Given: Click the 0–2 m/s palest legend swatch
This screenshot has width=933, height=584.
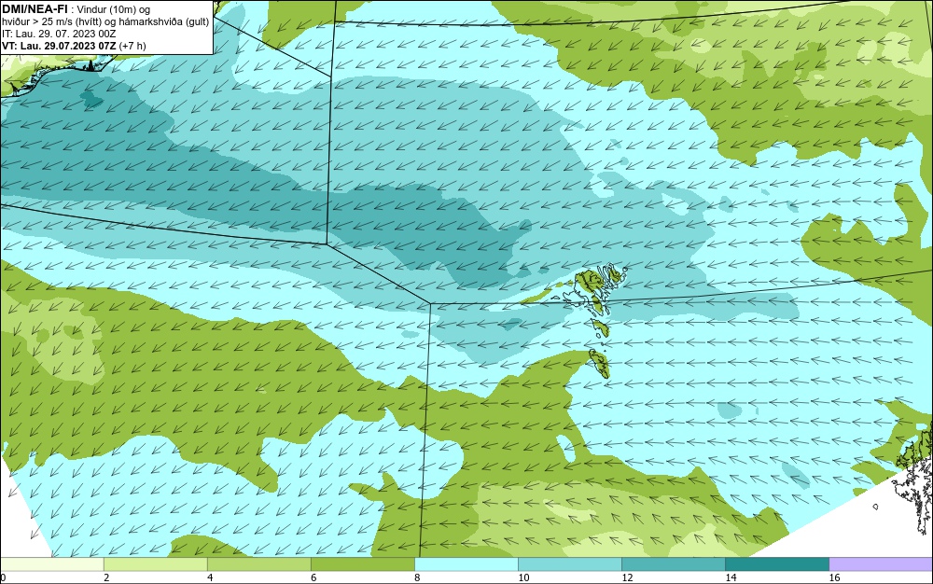Looking at the screenshot, I should point(51,564).
